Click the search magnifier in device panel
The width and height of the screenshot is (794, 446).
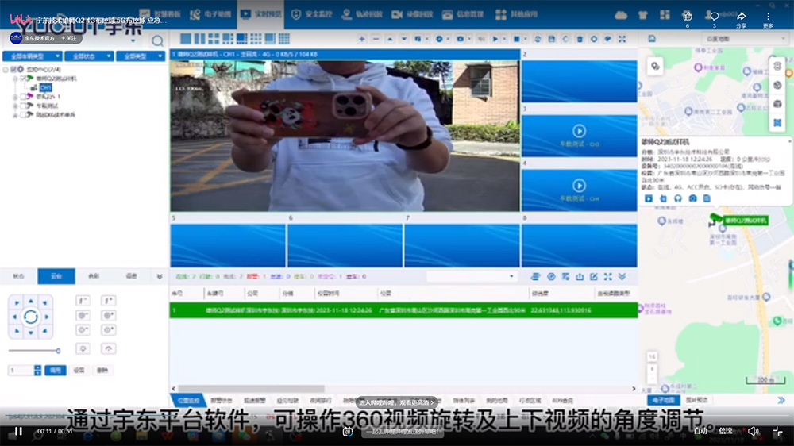(157, 41)
